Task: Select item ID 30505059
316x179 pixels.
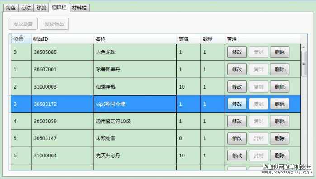Action: 62,121
